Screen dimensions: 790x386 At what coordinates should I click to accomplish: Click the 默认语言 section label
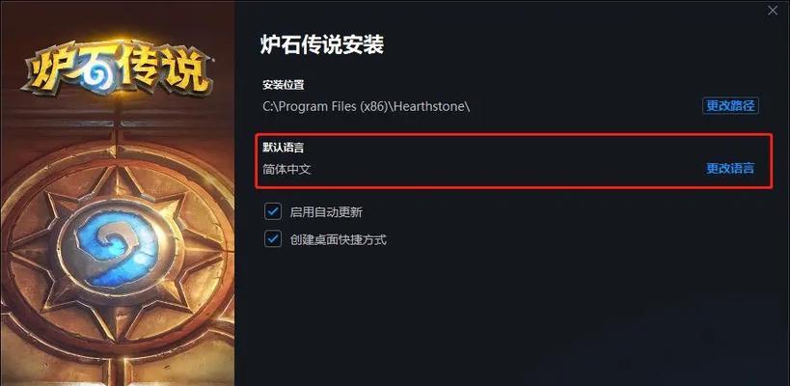[x=284, y=148]
